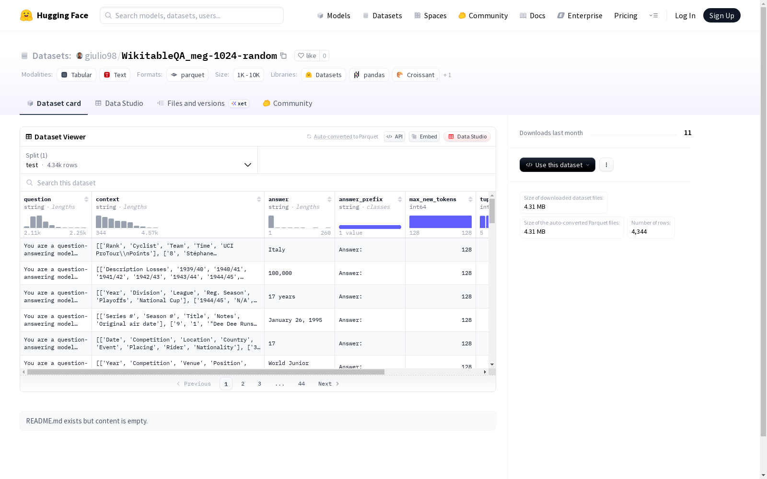Viewport: 767px width, 479px height.
Task: Open Spaces in the top navigation
Action: (430, 15)
